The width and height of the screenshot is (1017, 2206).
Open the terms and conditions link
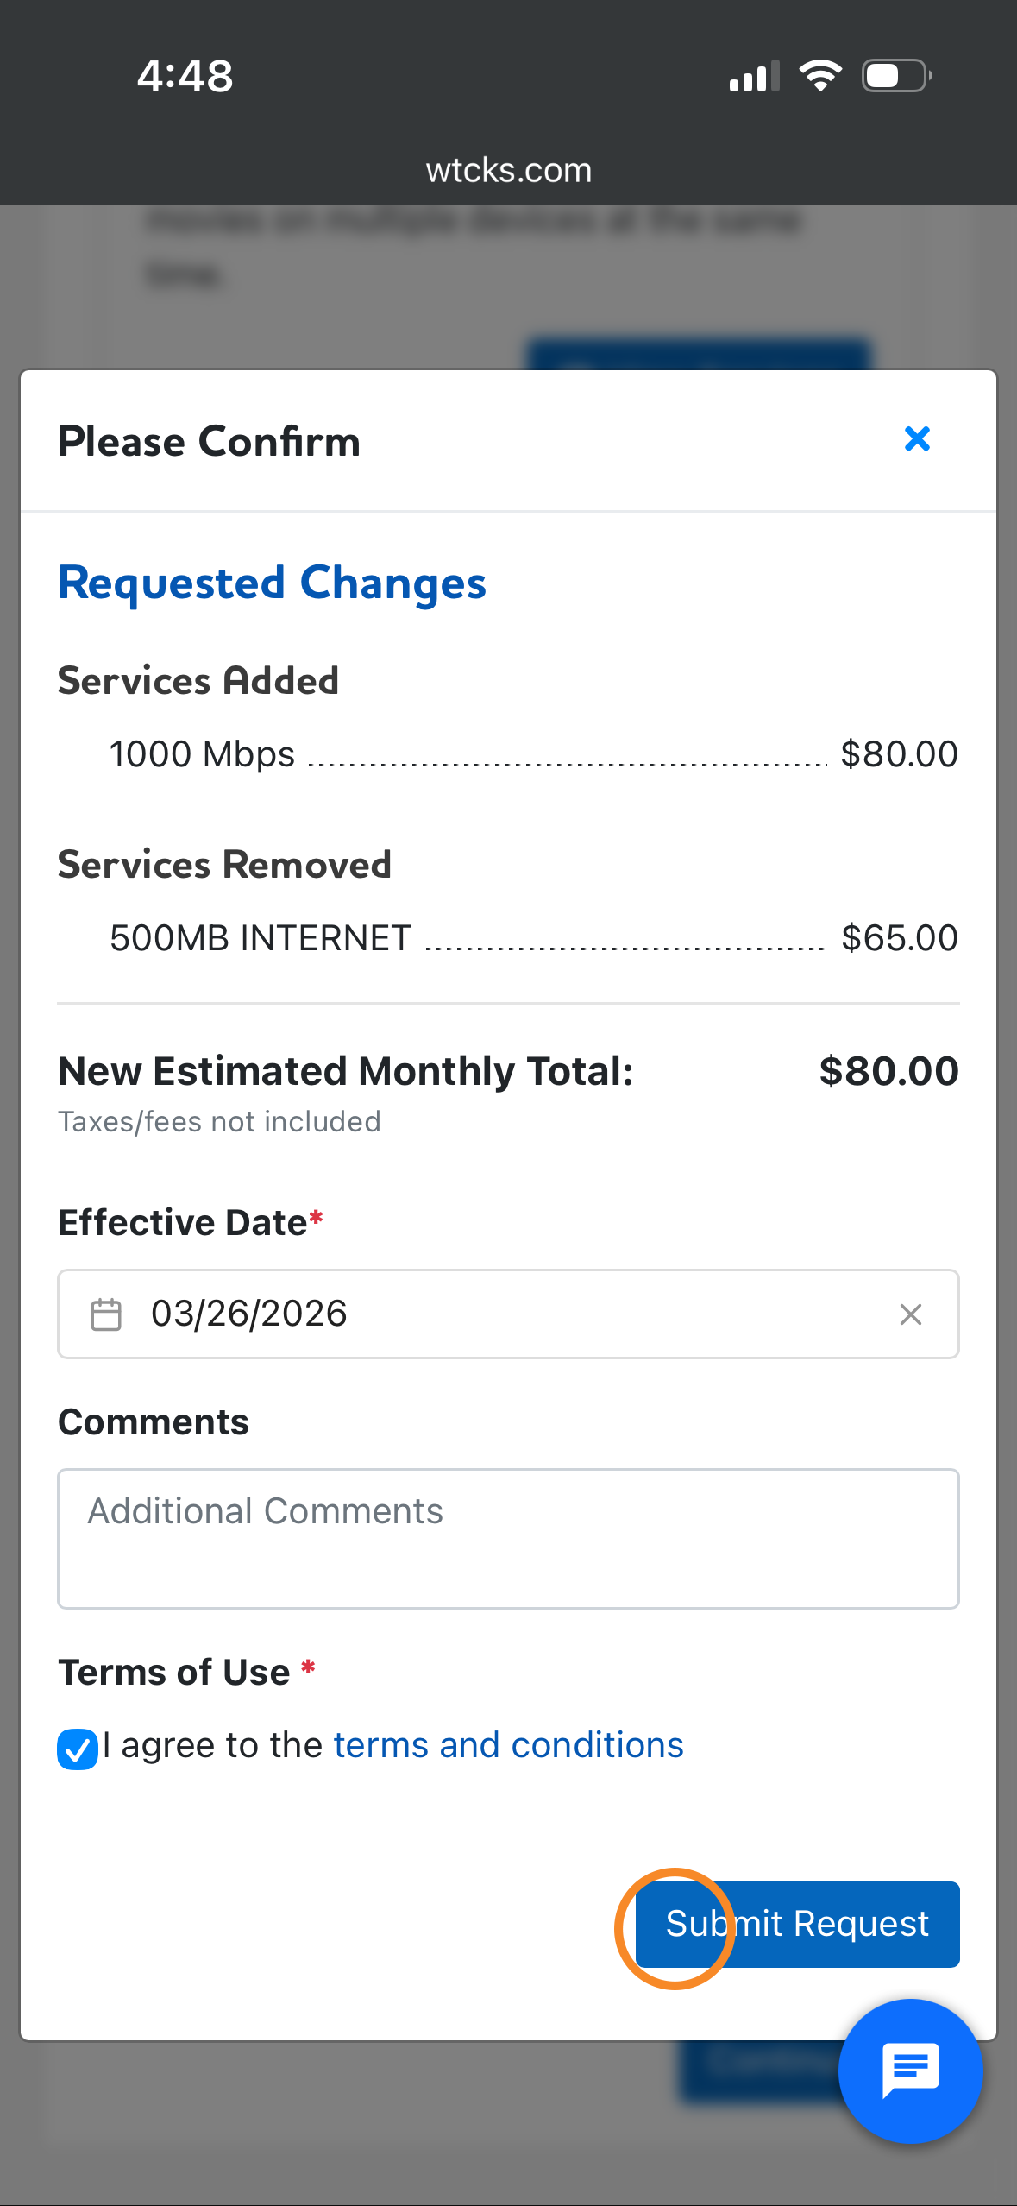point(508,1745)
